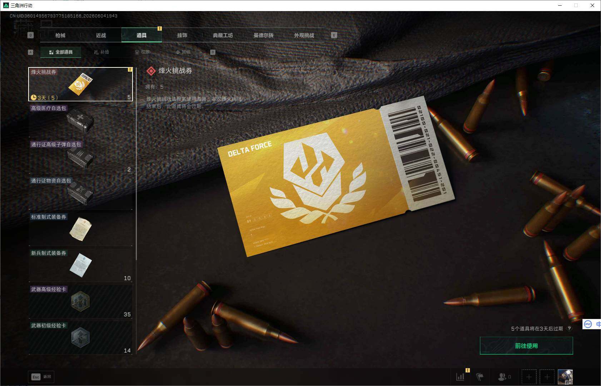Filter items by 补给
Viewport: 601px width, 386px height.
pyautogui.click(x=101, y=52)
